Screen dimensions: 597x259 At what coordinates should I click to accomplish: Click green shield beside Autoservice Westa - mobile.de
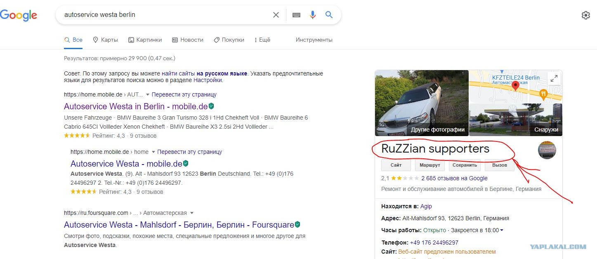[x=186, y=163]
